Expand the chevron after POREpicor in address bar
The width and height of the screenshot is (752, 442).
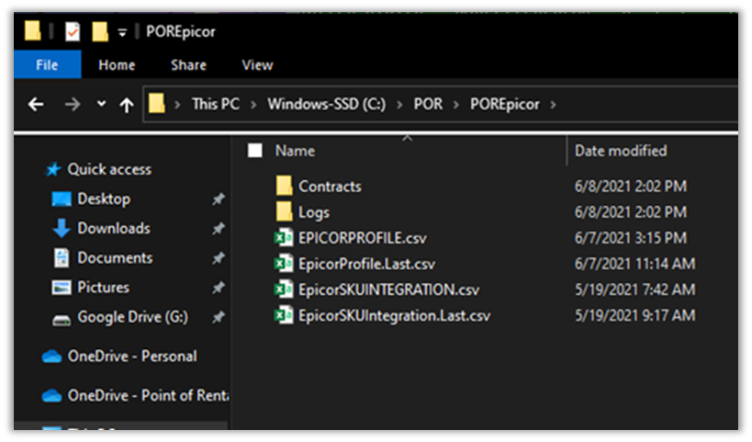click(552, 105)
